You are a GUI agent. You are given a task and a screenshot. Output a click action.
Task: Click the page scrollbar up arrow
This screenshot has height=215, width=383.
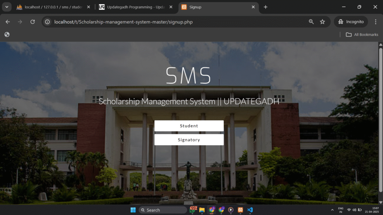tap(380, 44)
